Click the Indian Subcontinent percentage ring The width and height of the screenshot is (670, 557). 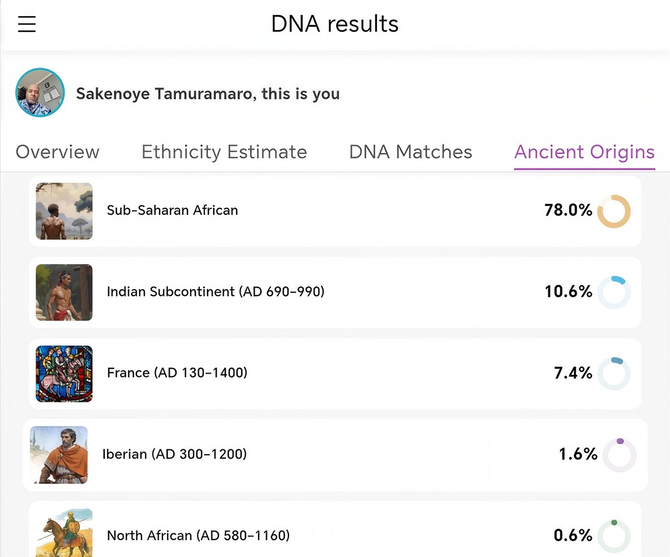tap(614, 292)
